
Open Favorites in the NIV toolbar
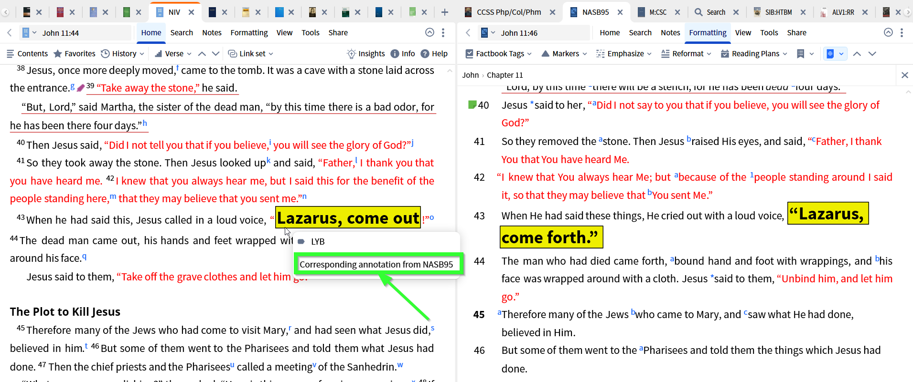point(75,53)
